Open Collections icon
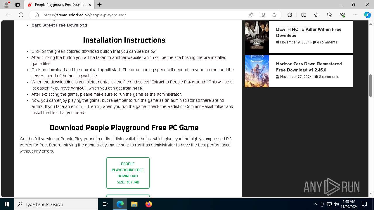374x210 pixels. tap(330, 15)
